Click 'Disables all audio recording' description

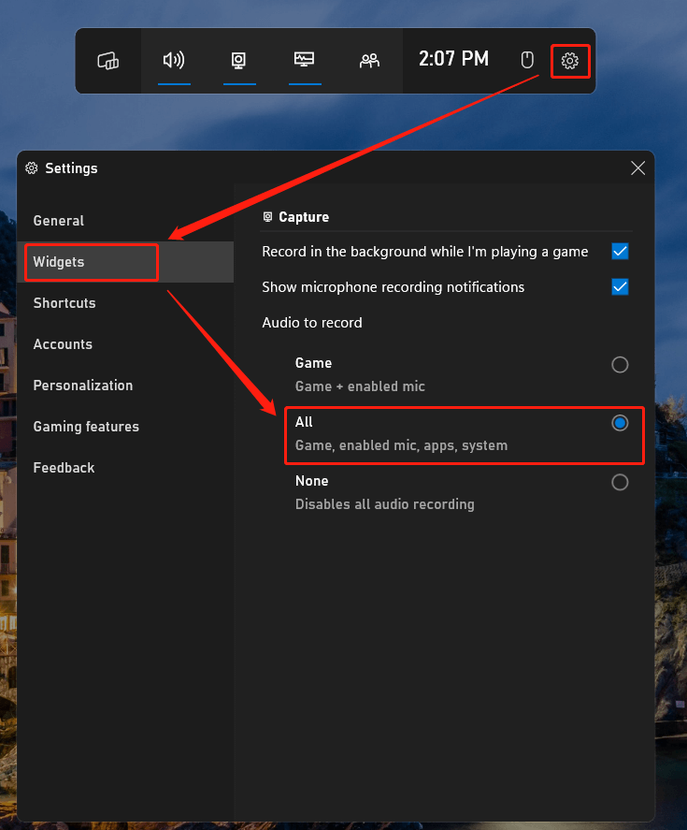click(384, 504)
